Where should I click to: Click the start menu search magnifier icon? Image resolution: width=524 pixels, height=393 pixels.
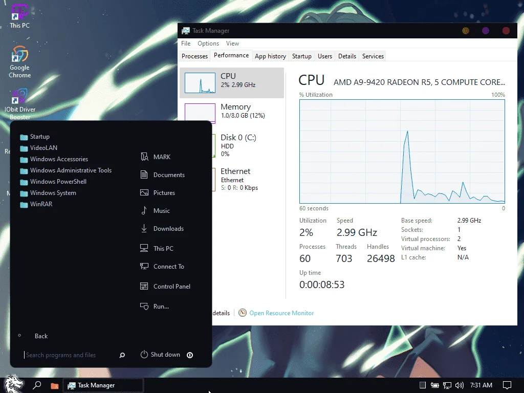coord(122,355)
